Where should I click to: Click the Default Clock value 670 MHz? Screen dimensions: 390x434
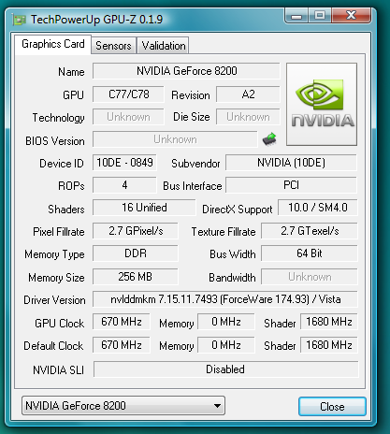pos(121,345)
